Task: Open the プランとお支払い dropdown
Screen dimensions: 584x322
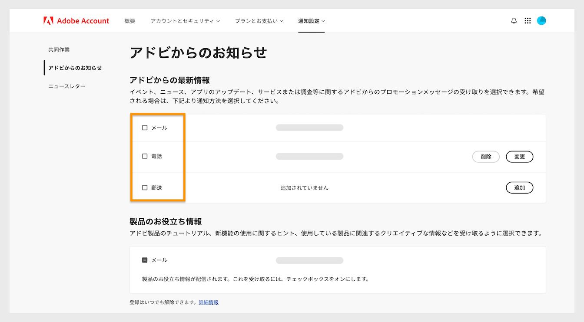Action: point(259,20)
